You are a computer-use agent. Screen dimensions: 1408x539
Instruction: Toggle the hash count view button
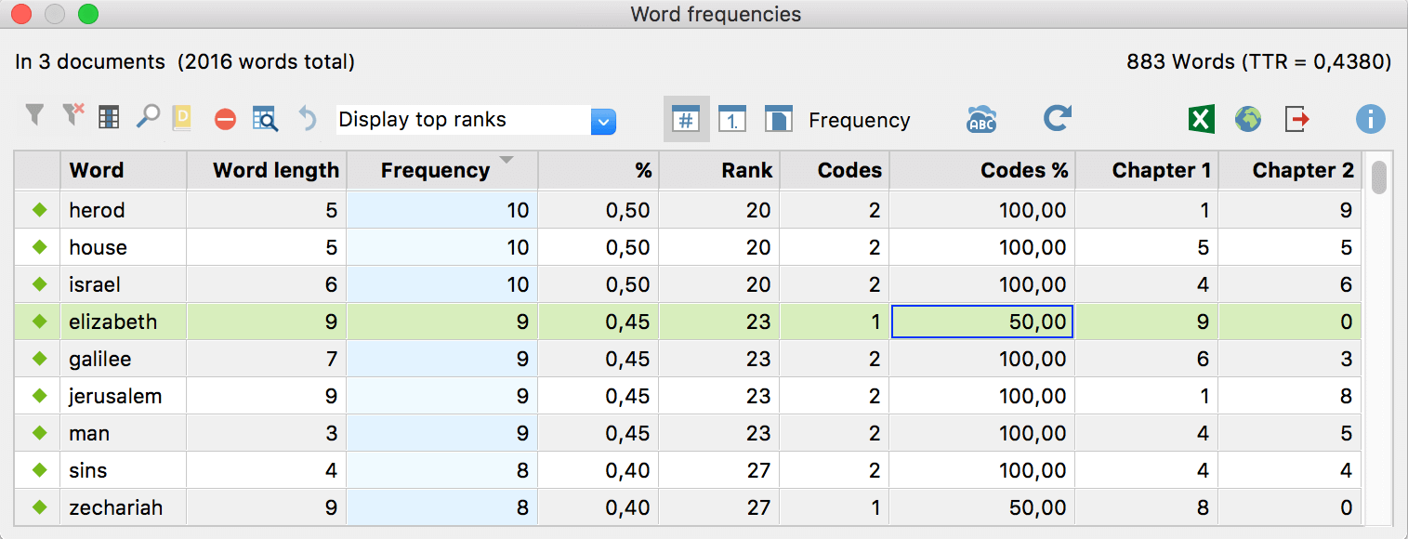click(686, 119)
